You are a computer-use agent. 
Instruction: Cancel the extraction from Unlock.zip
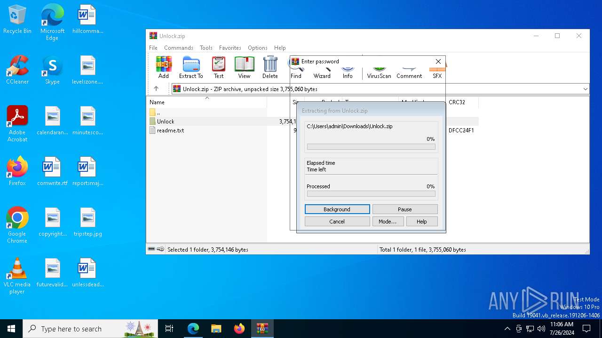pos(337,222)
